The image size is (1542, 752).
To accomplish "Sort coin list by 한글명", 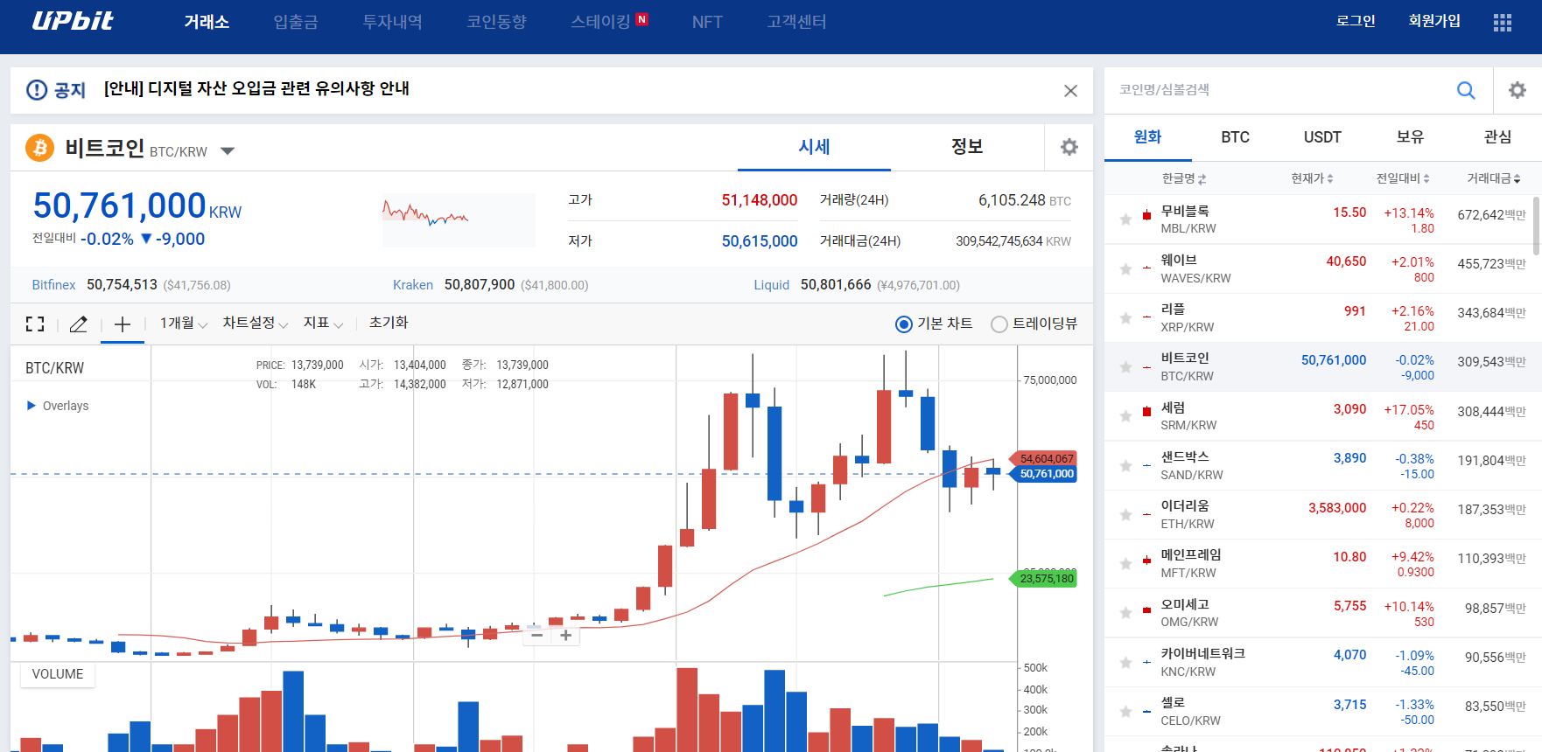I will 1183,178.
